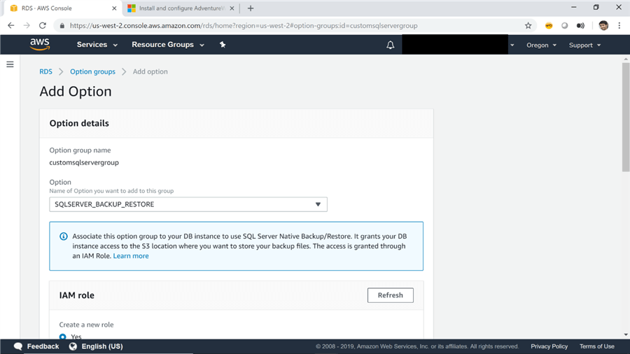This screenshot has width=630, height=354.
Task: Open the Learn more link
Action: point(131,255)
